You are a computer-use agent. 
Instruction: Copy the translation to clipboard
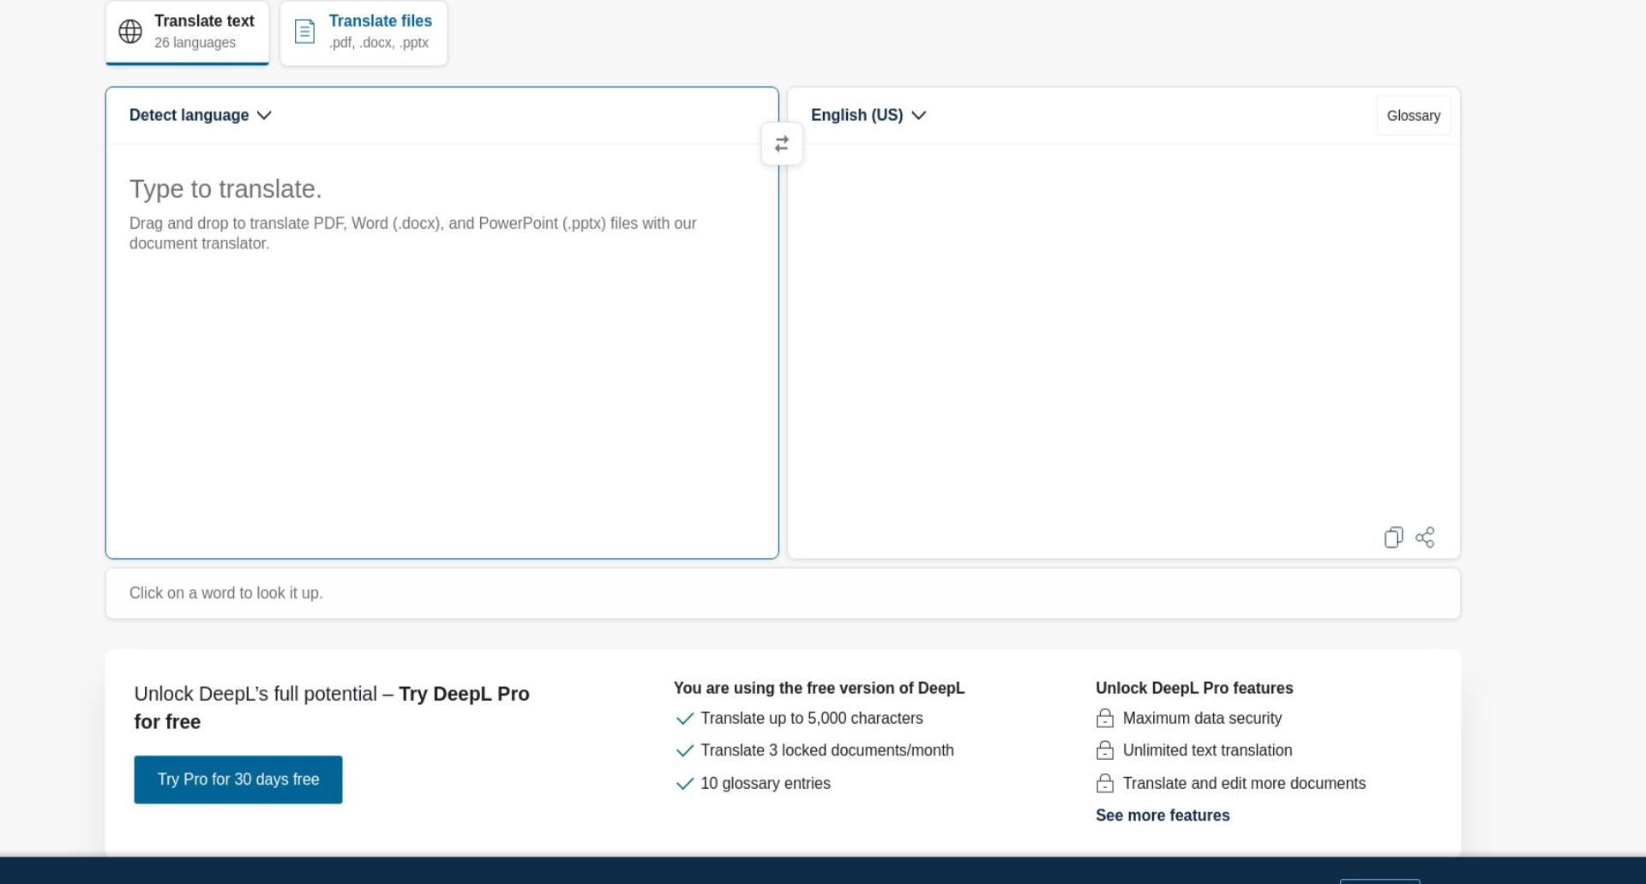click(x=1393, y=537)
